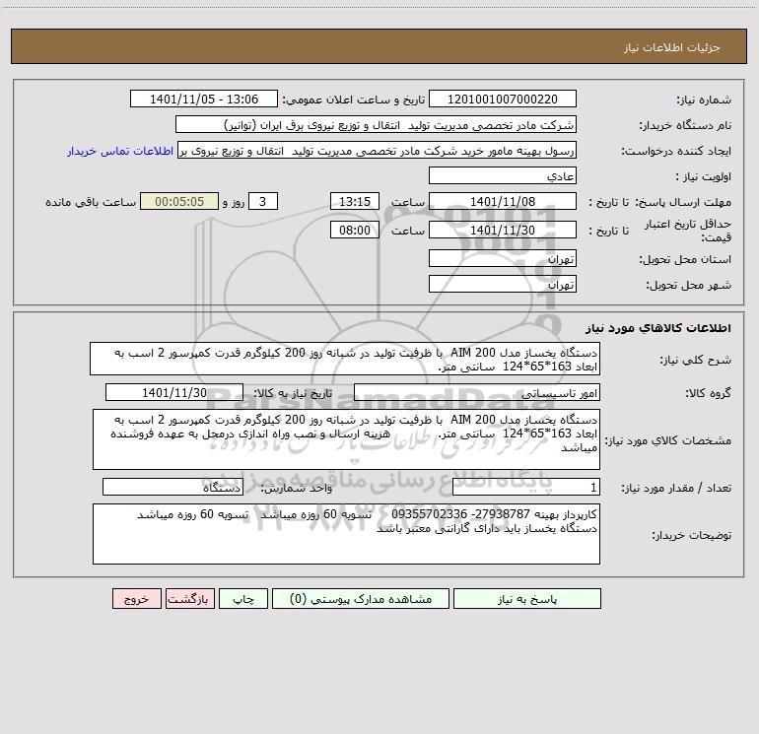Screen dimensions: 759x734
Task: Click the validity time field 08:00
Action: pyautogui.click(x=354, y=230)
